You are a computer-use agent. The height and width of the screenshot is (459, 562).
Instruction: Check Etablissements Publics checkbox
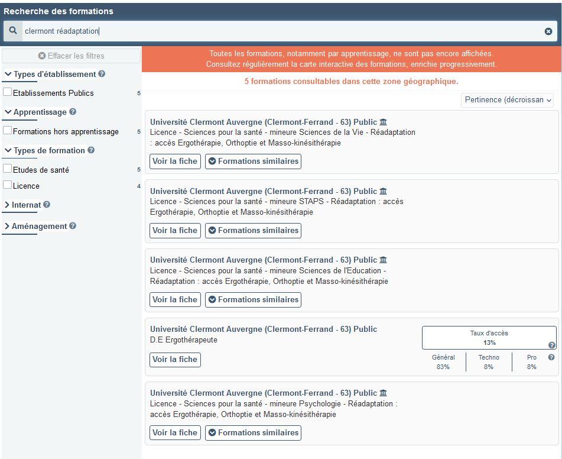7,92
